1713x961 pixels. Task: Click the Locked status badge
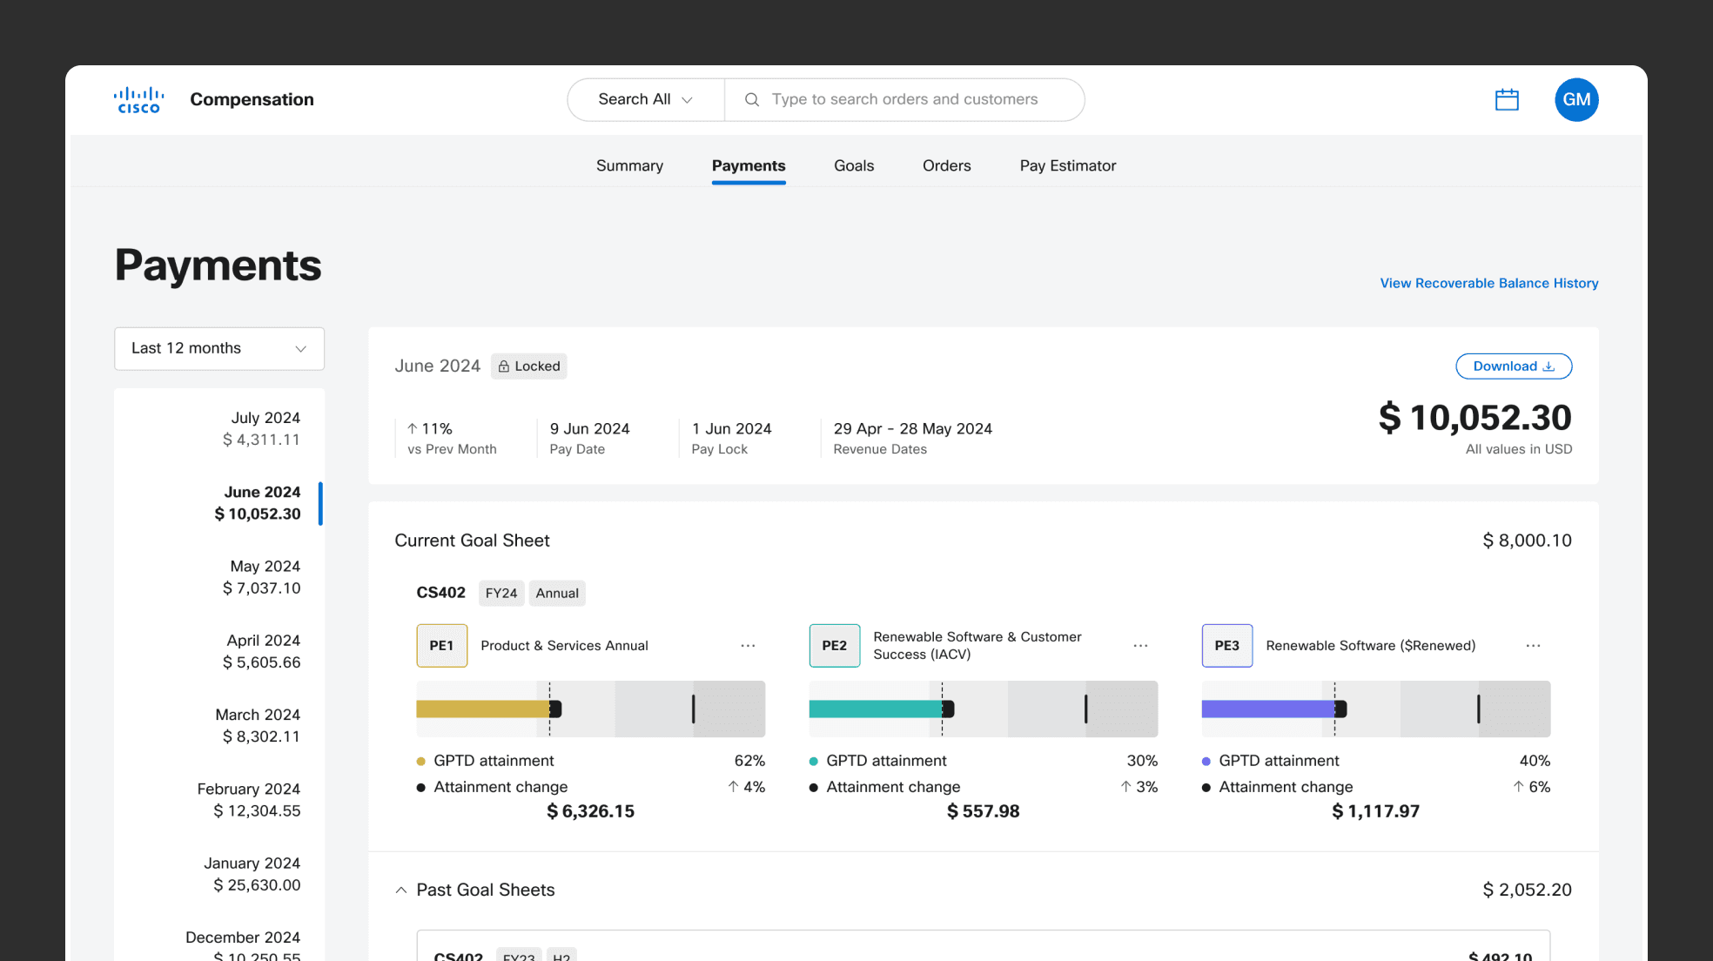point(528,366)
